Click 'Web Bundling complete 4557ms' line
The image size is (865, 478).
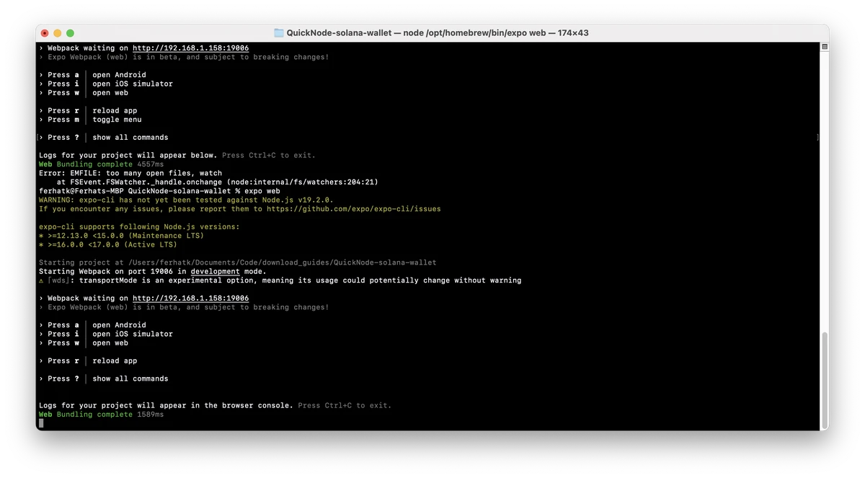coord(101,164)
